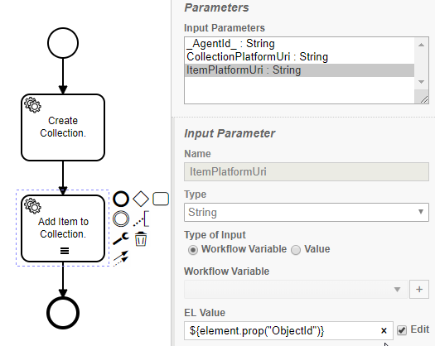This screenshot has height=346, width=435.
Task: Open the Type String dropdown
Action: coord(307,212)
